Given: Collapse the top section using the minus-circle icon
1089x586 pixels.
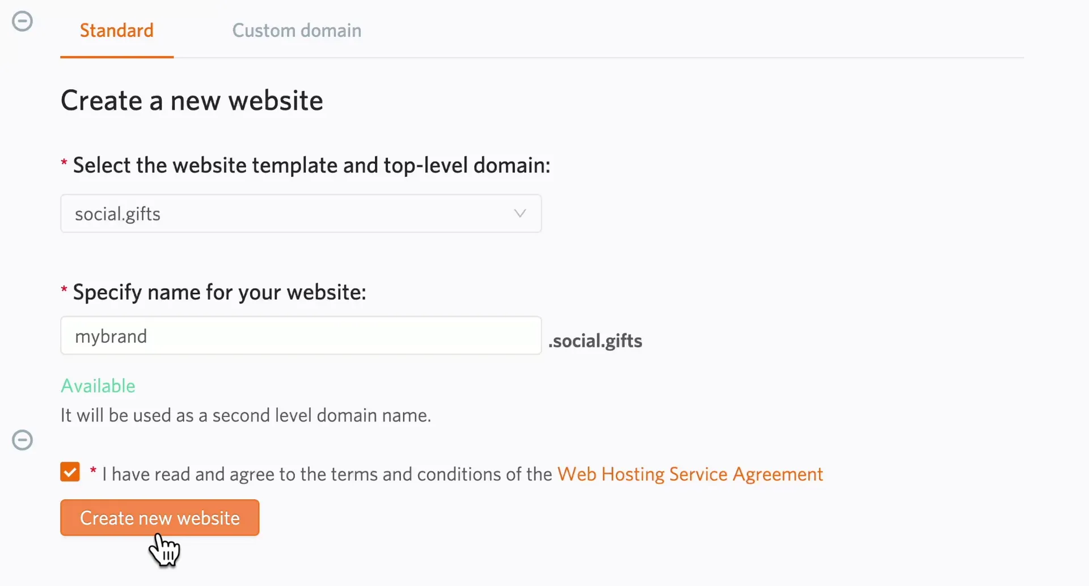Looking at the screenshot, I should point(23,22).
